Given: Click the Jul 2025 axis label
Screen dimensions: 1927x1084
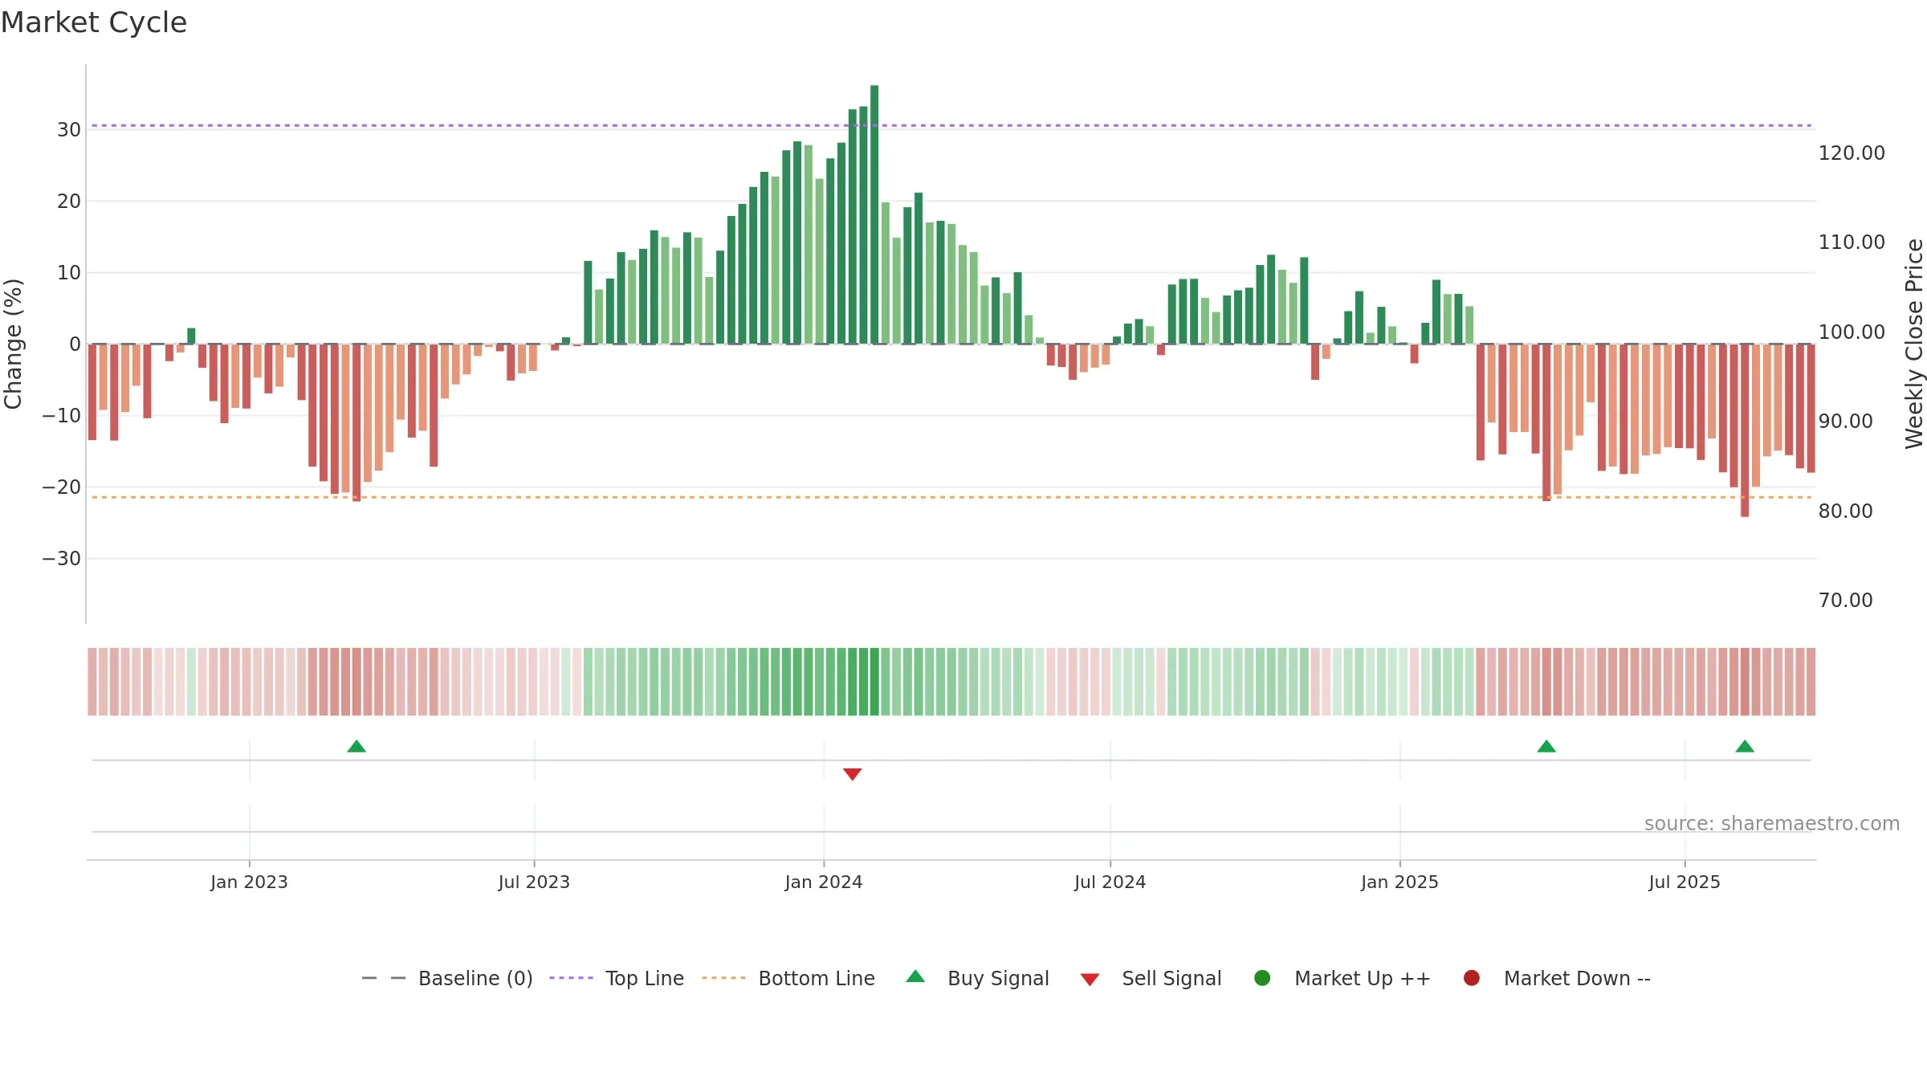Looking at the screenshot, I should [1685, 882].
